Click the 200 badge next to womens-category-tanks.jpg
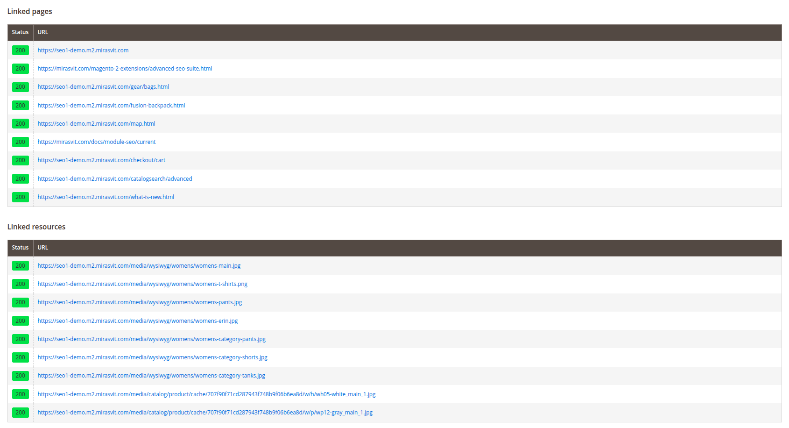The width and height of the screenshot is (789, 428). tap(20, 375)
